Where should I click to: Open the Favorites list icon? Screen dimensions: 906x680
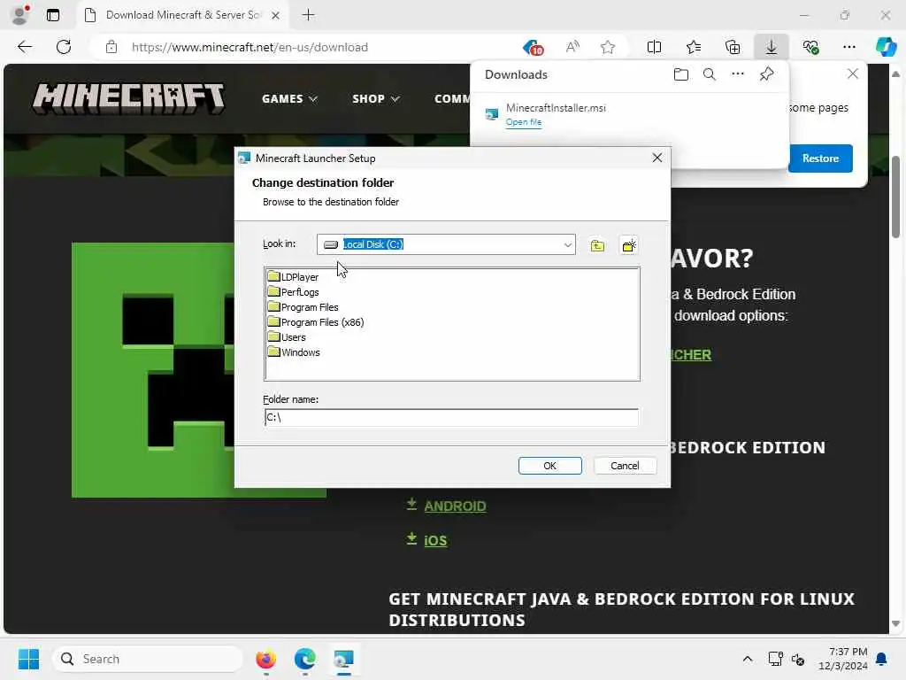(694, 47)
